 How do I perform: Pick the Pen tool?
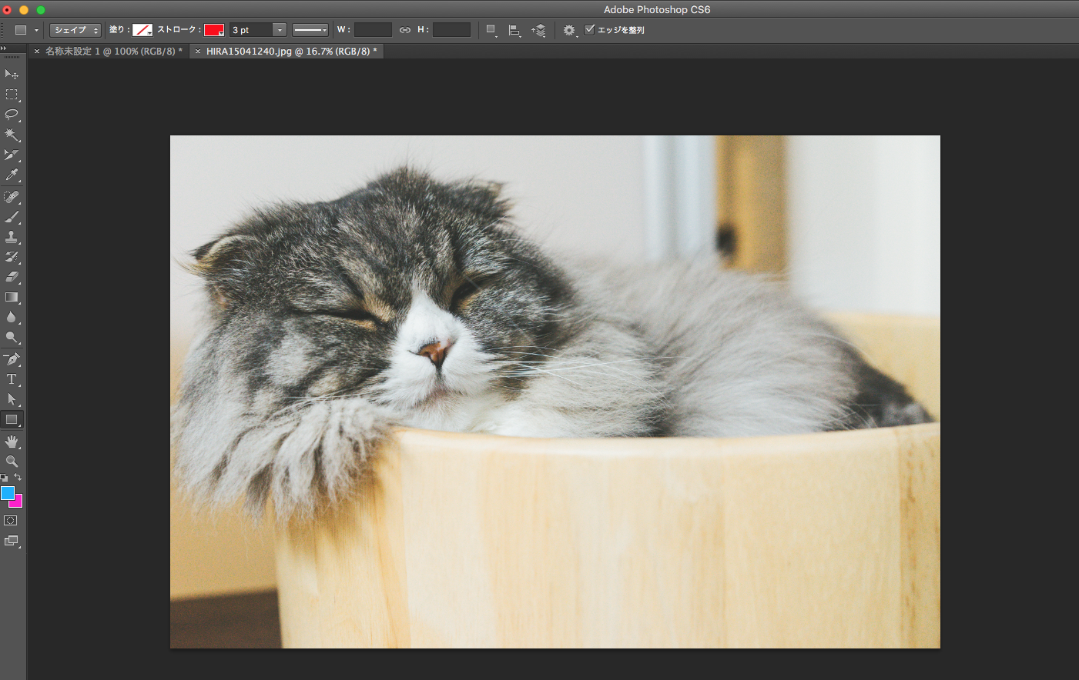coord(12,359)
